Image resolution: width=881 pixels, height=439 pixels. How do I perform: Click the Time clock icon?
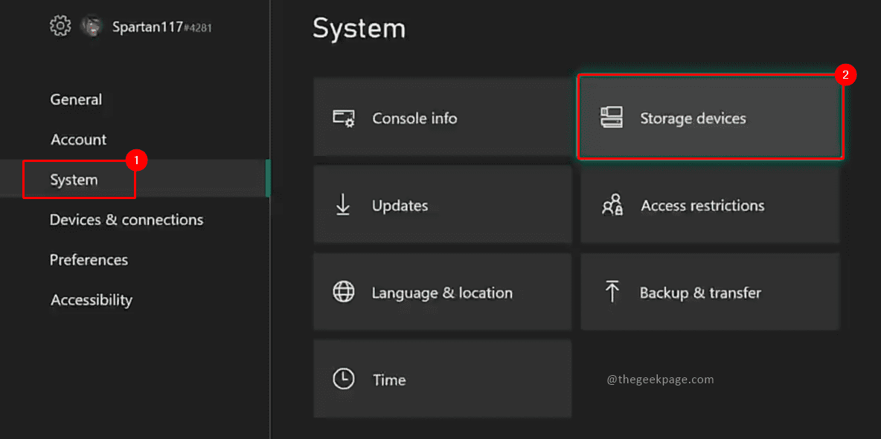coord(343,380)
